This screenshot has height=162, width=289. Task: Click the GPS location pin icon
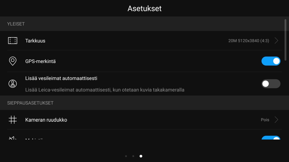pos(12,61)
